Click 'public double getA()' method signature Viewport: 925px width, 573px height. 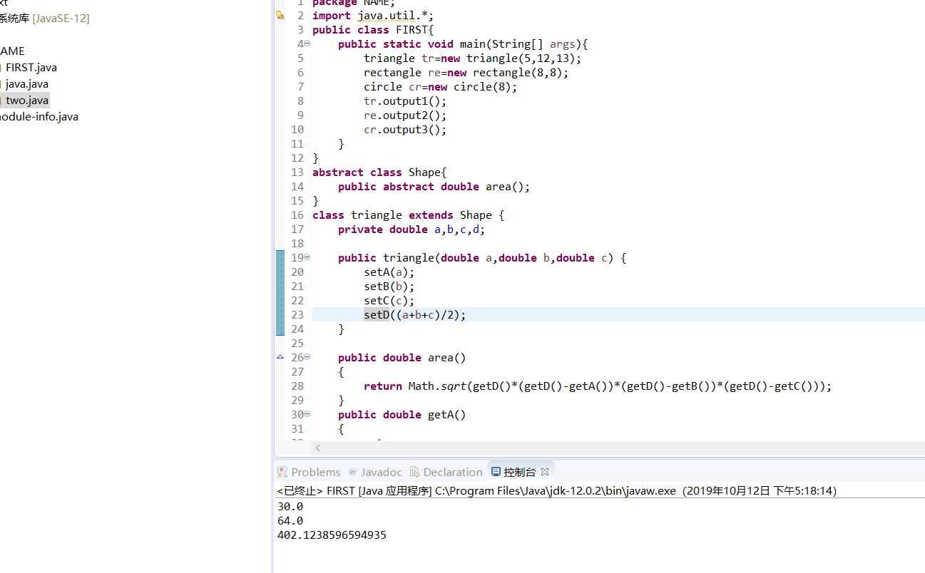click(402, 415)
